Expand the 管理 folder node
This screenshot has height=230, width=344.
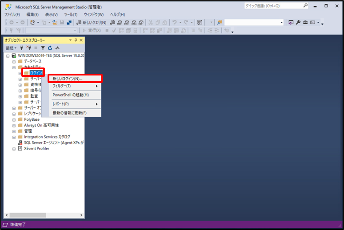tap(14, 131)
